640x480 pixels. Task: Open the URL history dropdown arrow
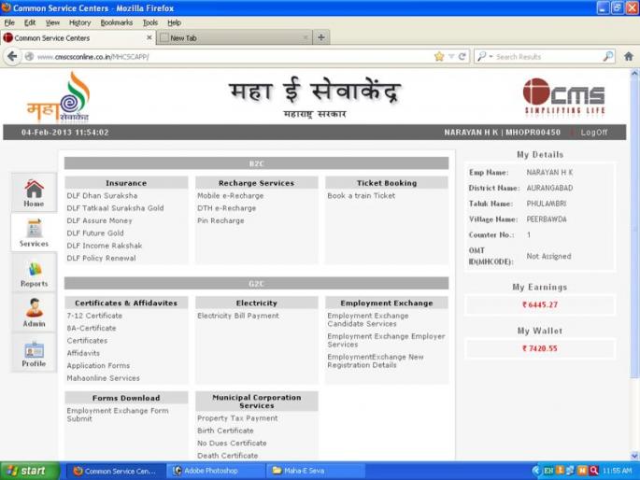pyautogui.click(x=450, y=56)
